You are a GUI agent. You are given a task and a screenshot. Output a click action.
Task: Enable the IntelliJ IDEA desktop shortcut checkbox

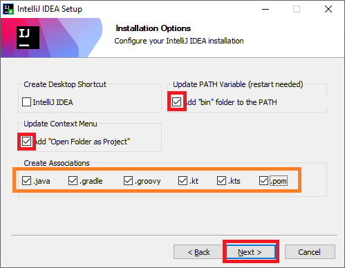click(26, 102)
